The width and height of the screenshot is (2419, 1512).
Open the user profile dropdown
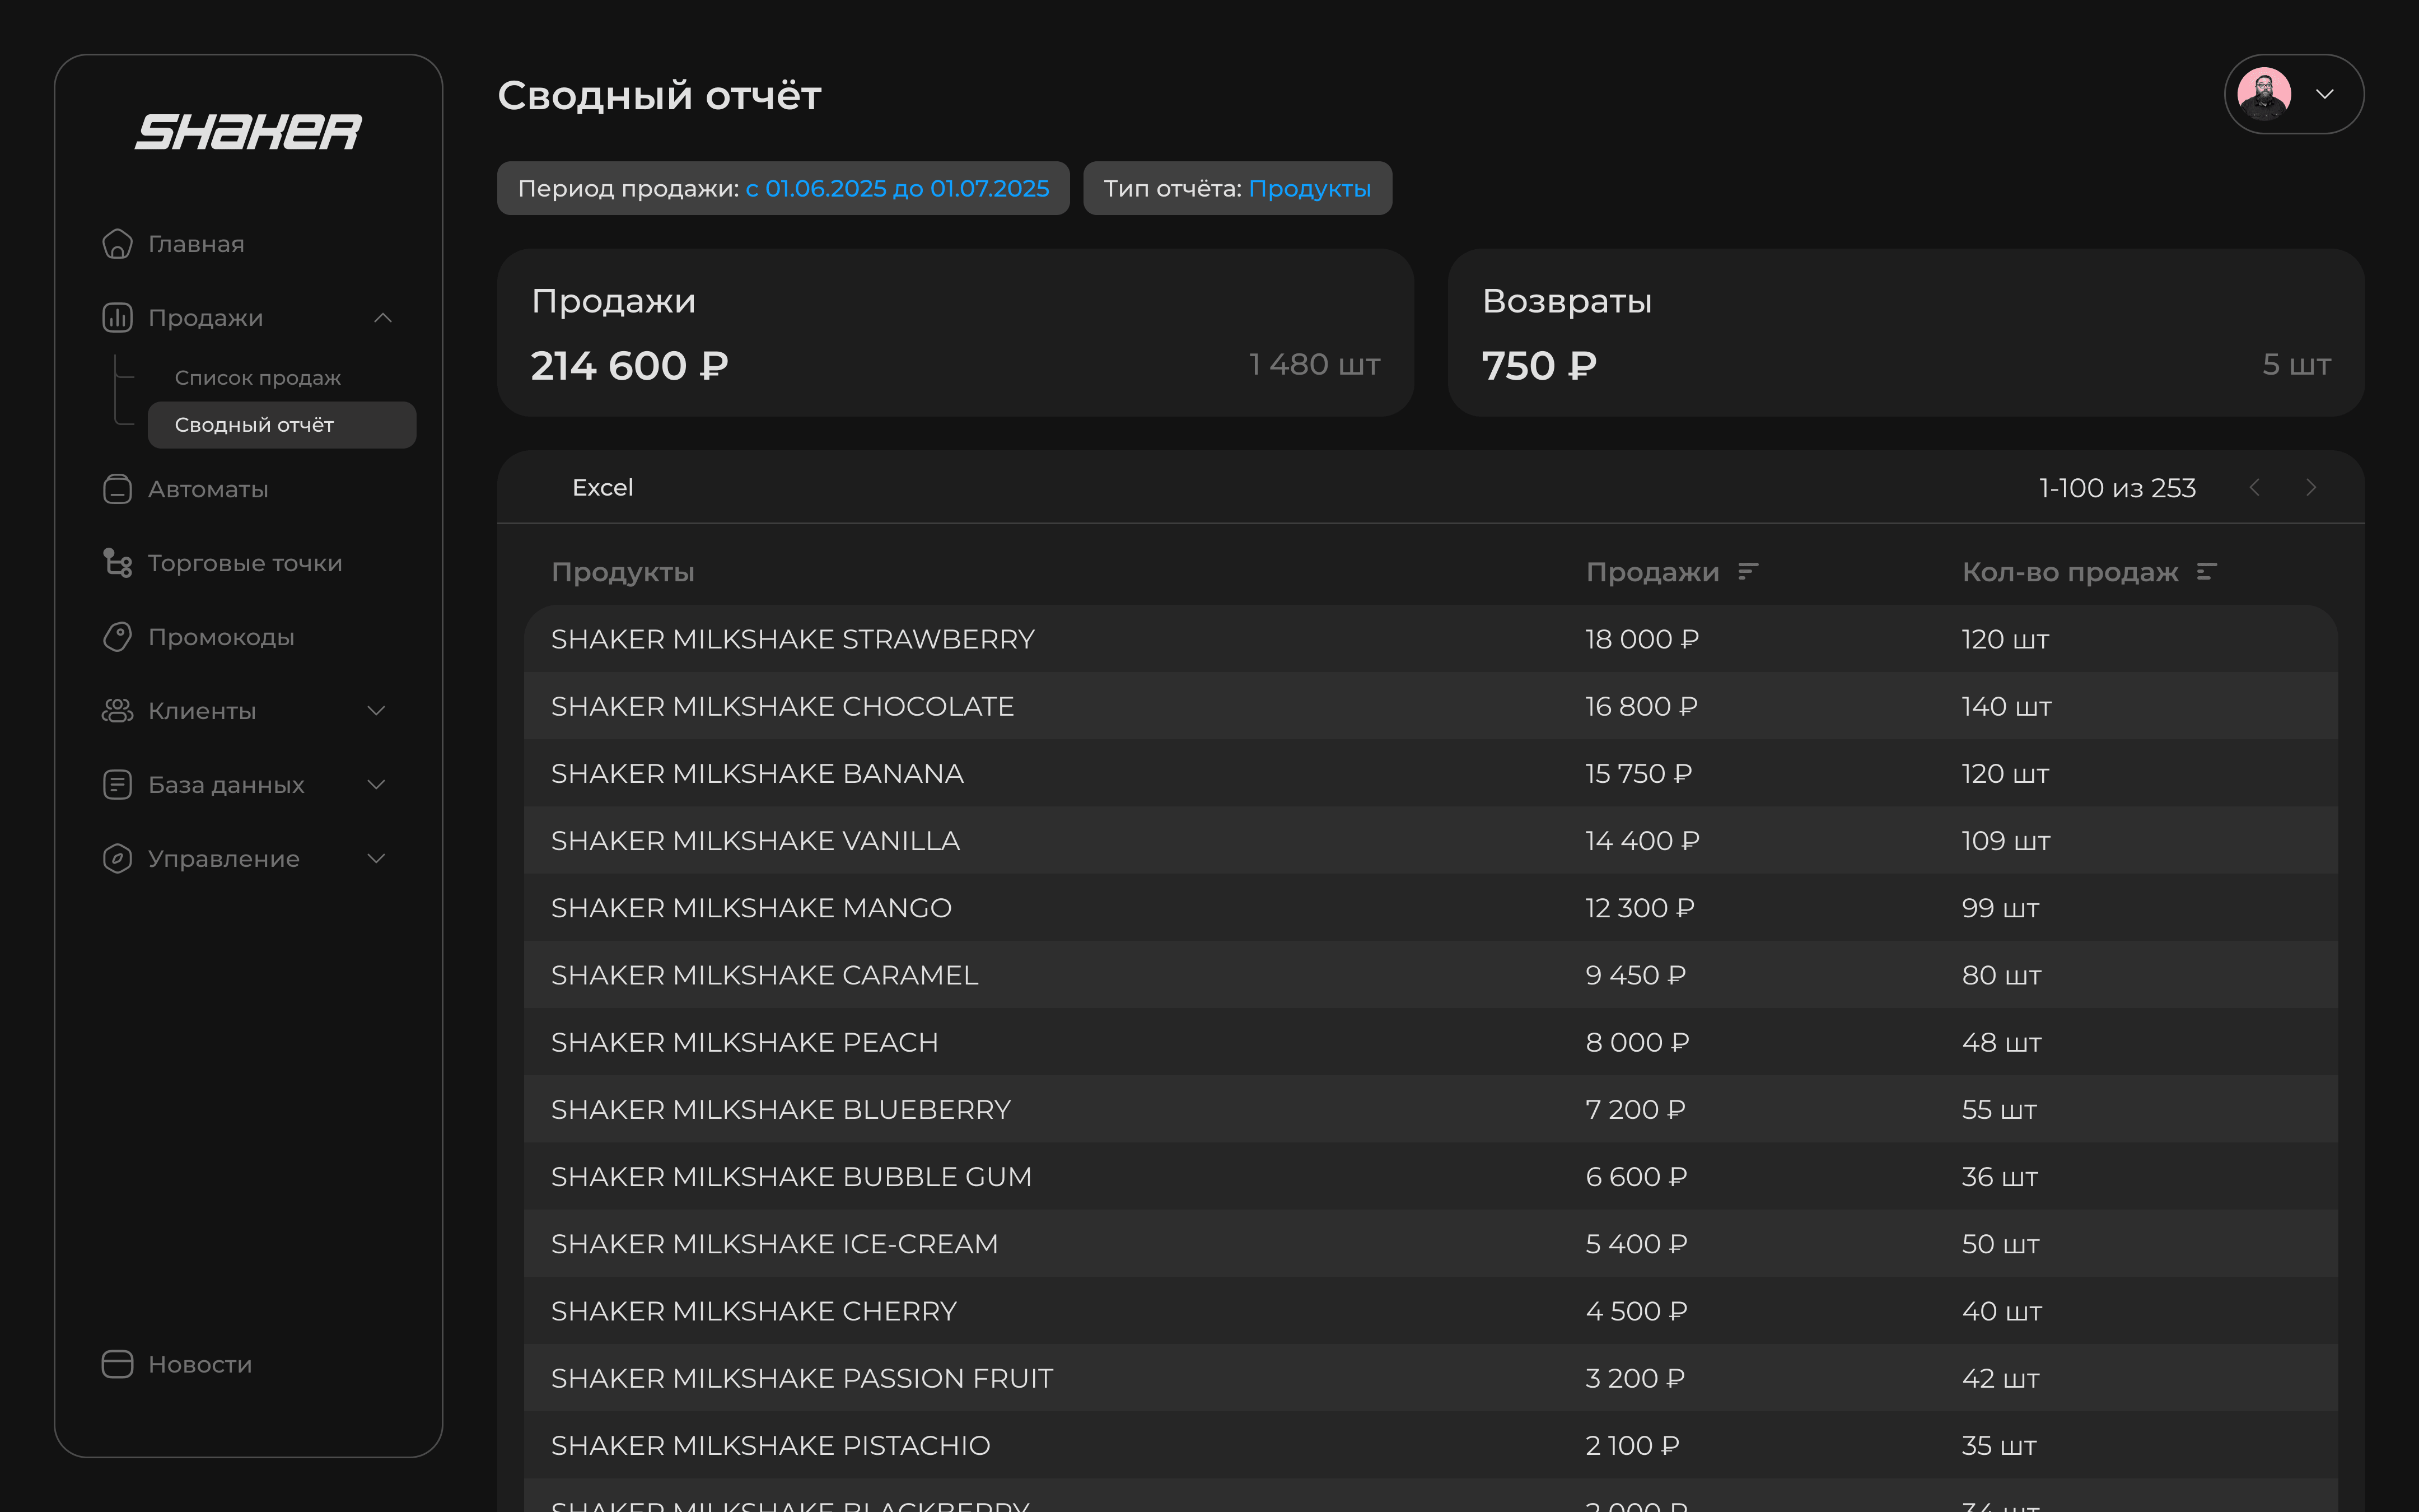[2324, 94]
